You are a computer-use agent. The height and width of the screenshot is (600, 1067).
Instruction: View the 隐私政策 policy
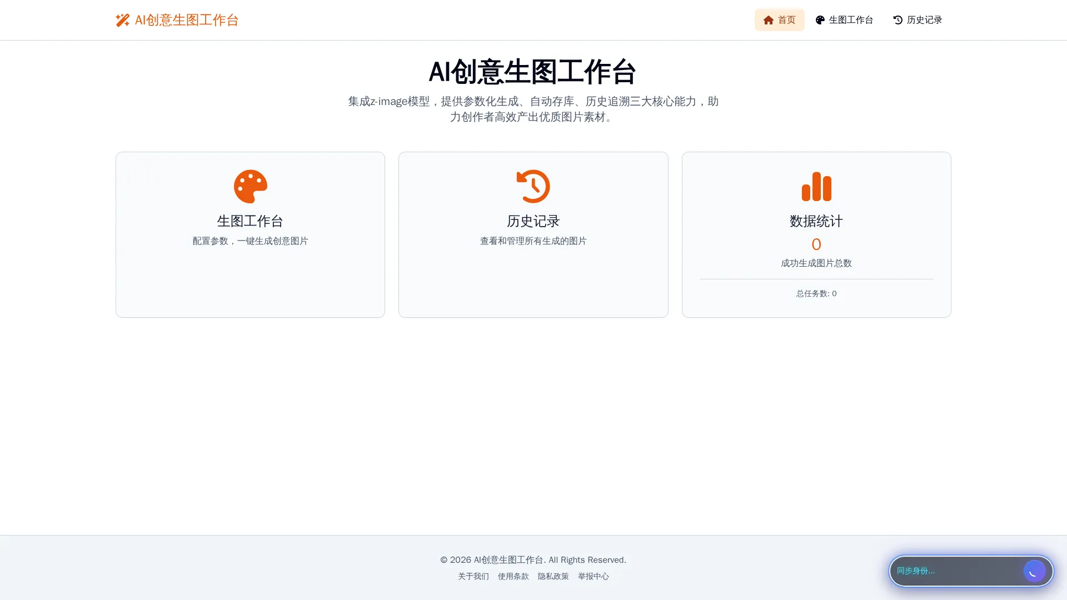point(553,576)
